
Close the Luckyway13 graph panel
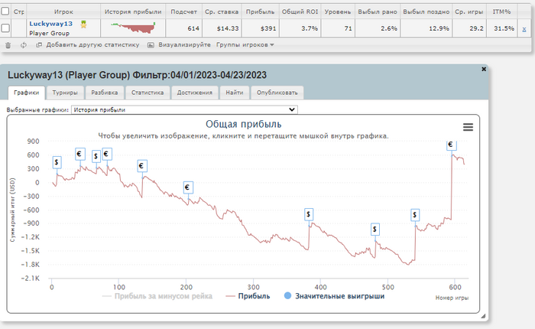484,69
